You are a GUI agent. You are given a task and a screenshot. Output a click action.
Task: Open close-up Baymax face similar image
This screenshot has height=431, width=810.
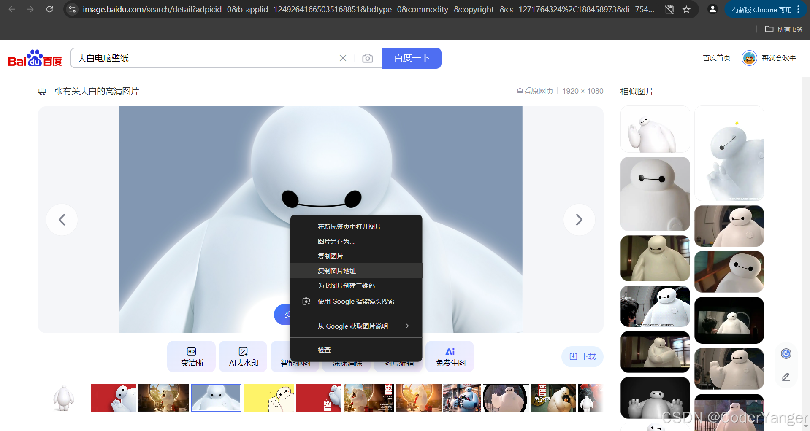click(x=655, y=194)
